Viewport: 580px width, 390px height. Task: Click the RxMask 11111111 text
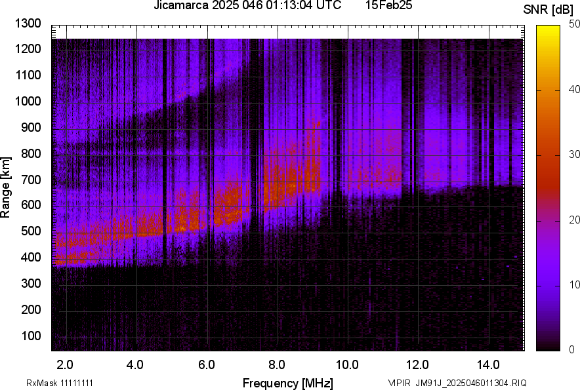coord(51,383)
